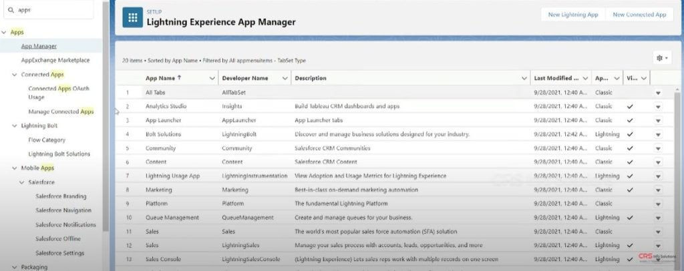Open row actions for Queue Management

(x=658, y=218)
